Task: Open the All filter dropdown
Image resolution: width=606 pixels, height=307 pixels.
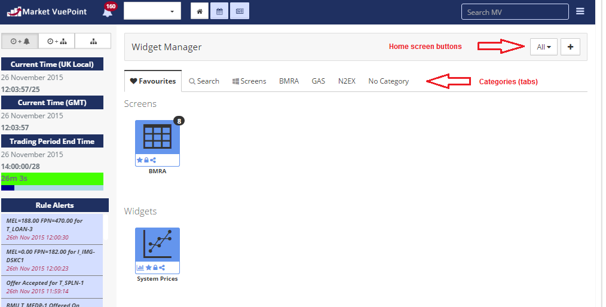Action: (x=543, y=47)
